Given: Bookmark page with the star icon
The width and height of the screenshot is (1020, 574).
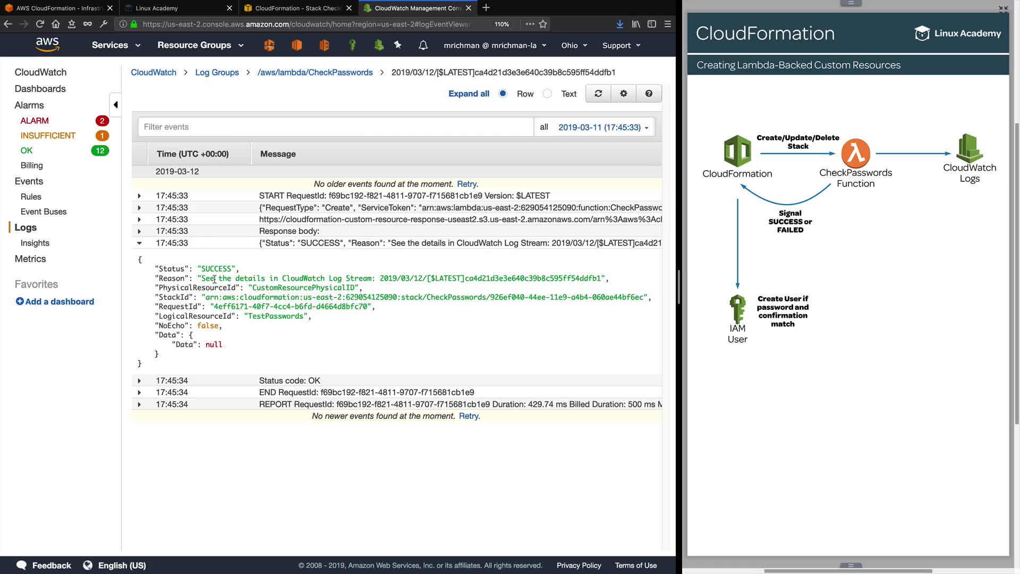Looking at the screenshot, I should (x=543, y=24).
